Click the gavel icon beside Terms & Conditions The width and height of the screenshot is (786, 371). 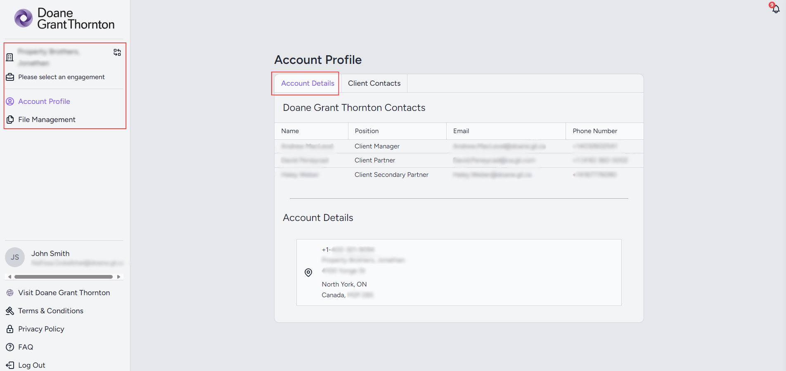9,311
